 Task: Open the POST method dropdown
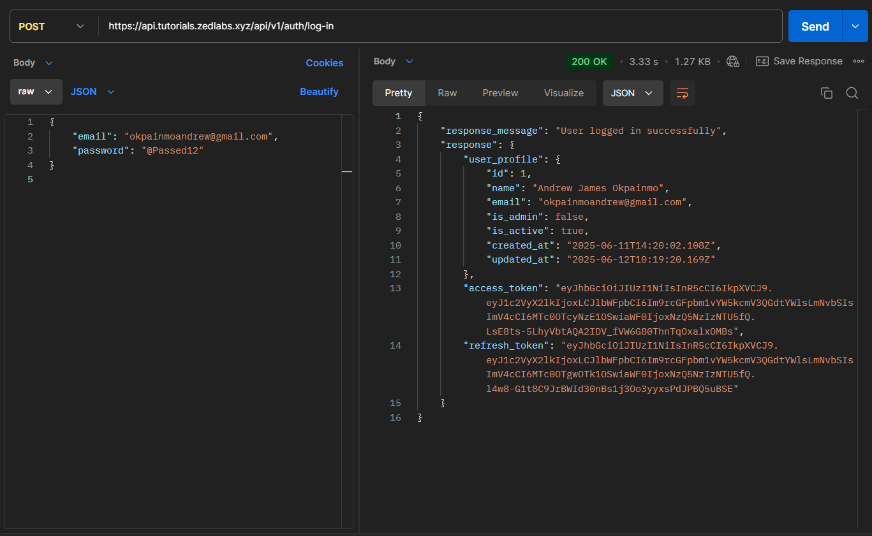point(52,26)
